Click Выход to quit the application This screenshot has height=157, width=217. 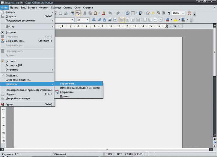coord(27,104)
